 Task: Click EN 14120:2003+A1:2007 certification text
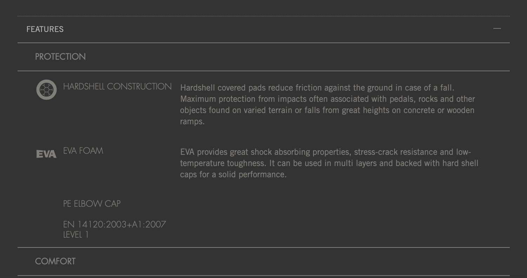(114, 224)
